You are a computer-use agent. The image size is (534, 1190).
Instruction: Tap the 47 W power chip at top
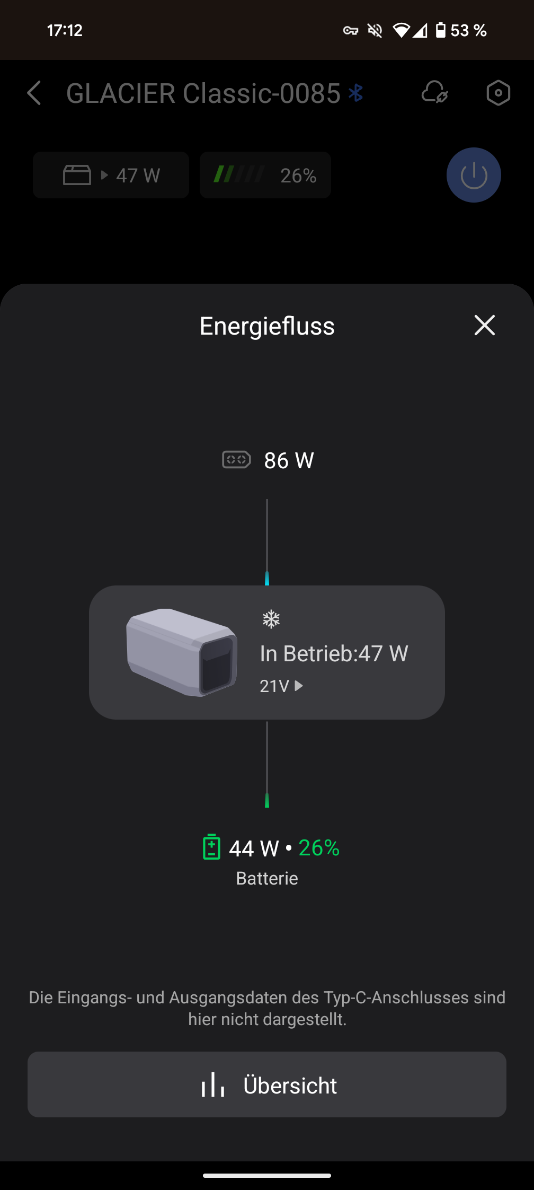coord(111,175)
